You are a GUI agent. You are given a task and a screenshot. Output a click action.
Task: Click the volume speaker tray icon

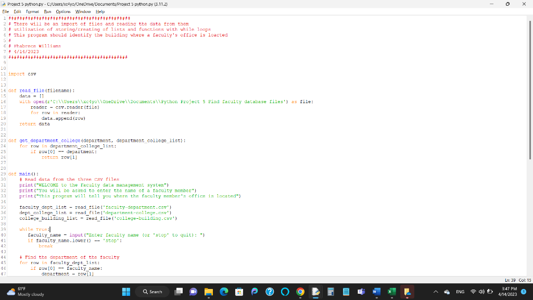481,292
